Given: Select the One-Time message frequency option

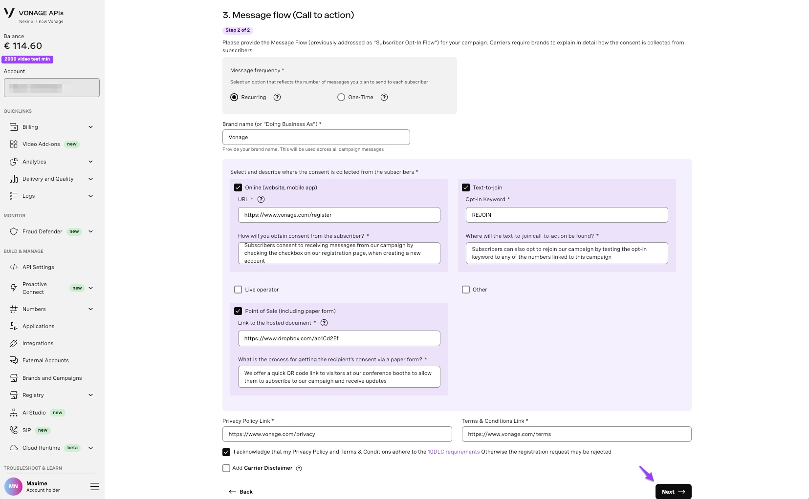Looking at the screenshot, I should pyautogui.click(x=341, y=97).
